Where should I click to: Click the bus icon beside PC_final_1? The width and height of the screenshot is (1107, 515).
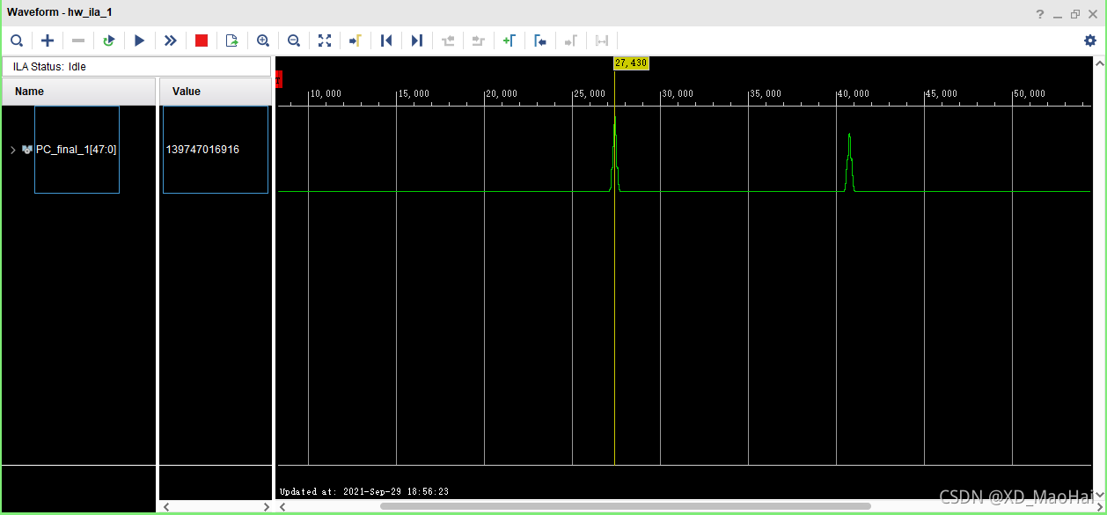click(x=27, y=150)
